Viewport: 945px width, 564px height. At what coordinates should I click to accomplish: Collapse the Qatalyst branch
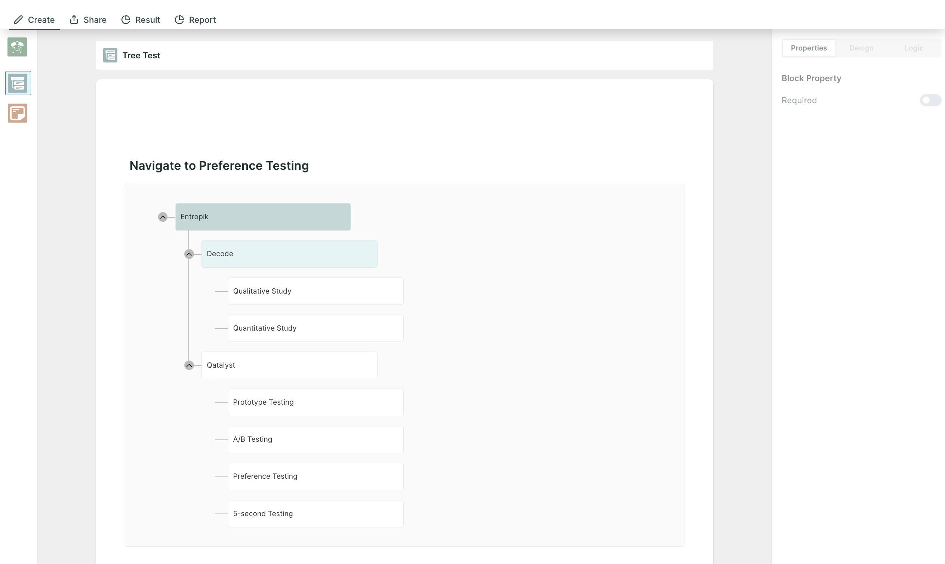189,365
